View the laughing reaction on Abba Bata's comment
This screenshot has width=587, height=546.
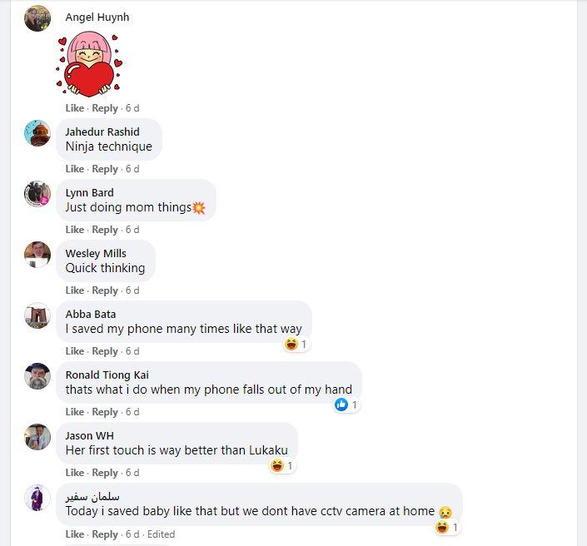[x=296, y=344]
